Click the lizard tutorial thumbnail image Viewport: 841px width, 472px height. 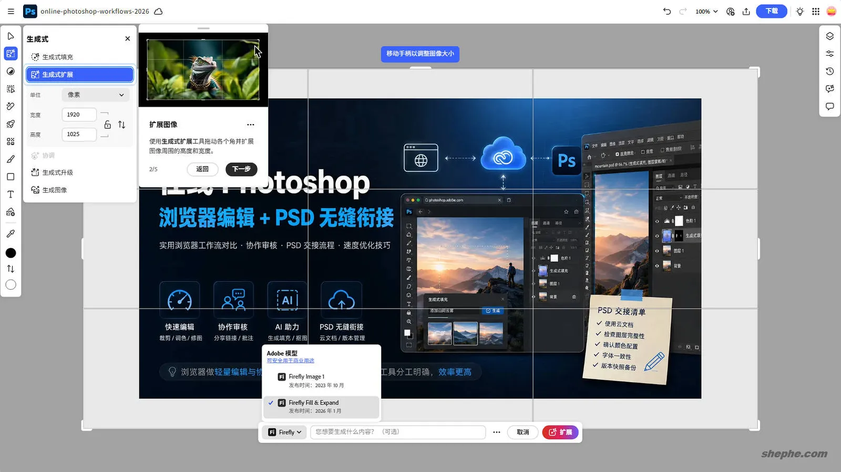point(203,69)
